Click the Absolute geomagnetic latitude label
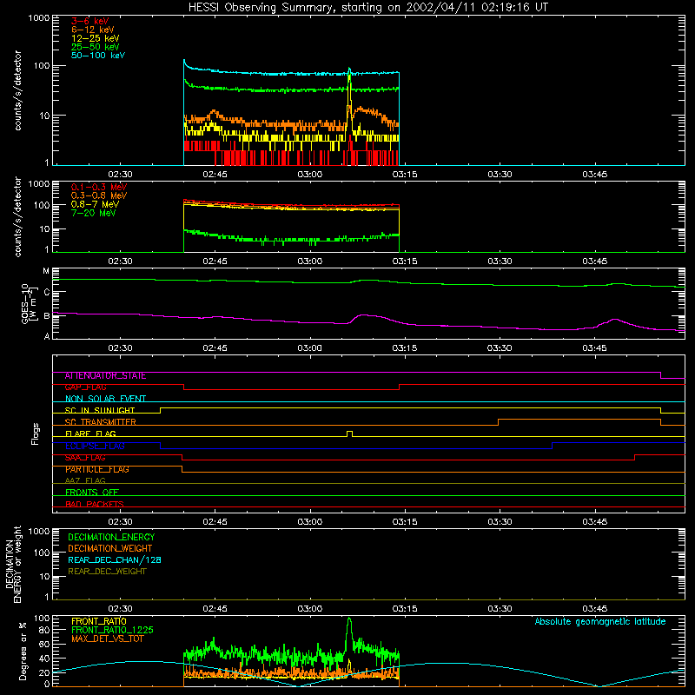 click(600, 621)
